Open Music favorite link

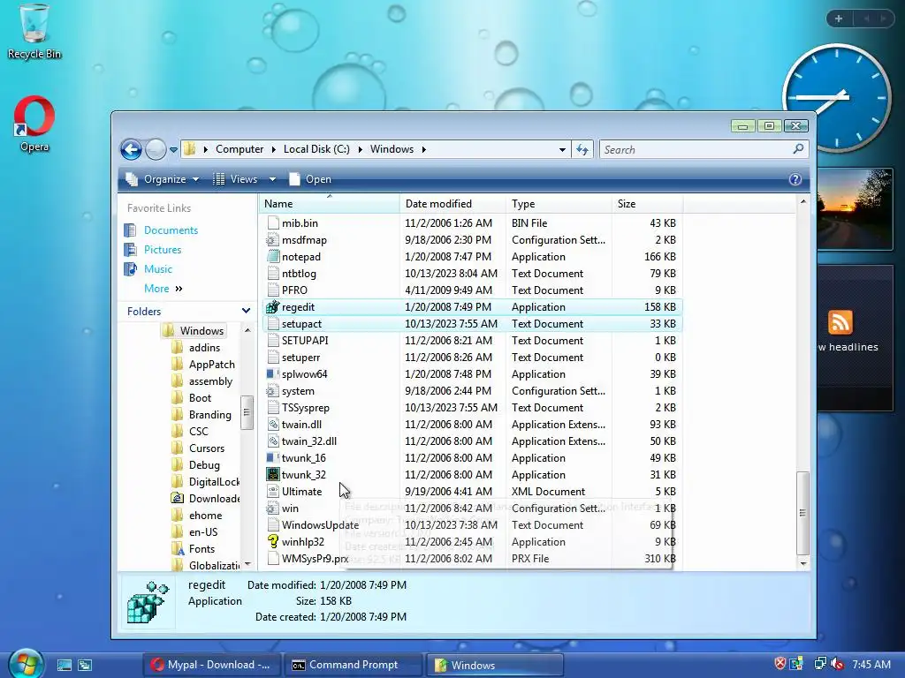point(158,269)
